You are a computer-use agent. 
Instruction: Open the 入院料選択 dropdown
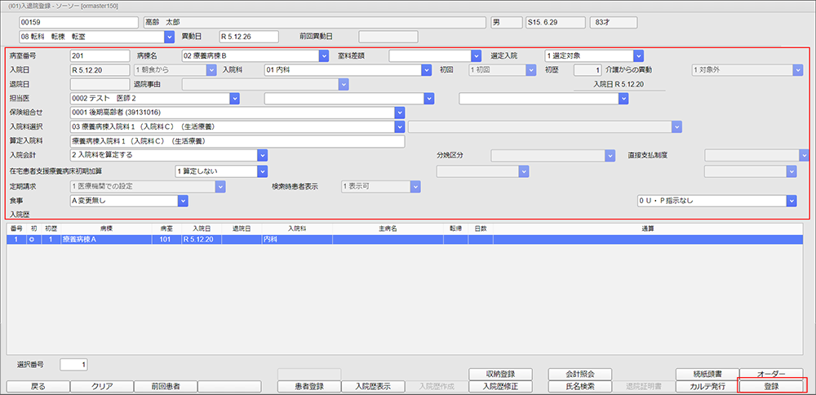(400, 127)
